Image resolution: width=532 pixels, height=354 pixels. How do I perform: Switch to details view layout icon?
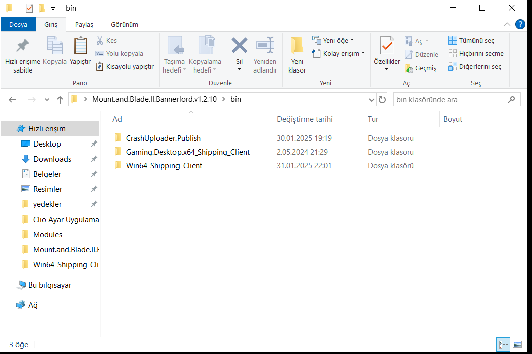503,345
